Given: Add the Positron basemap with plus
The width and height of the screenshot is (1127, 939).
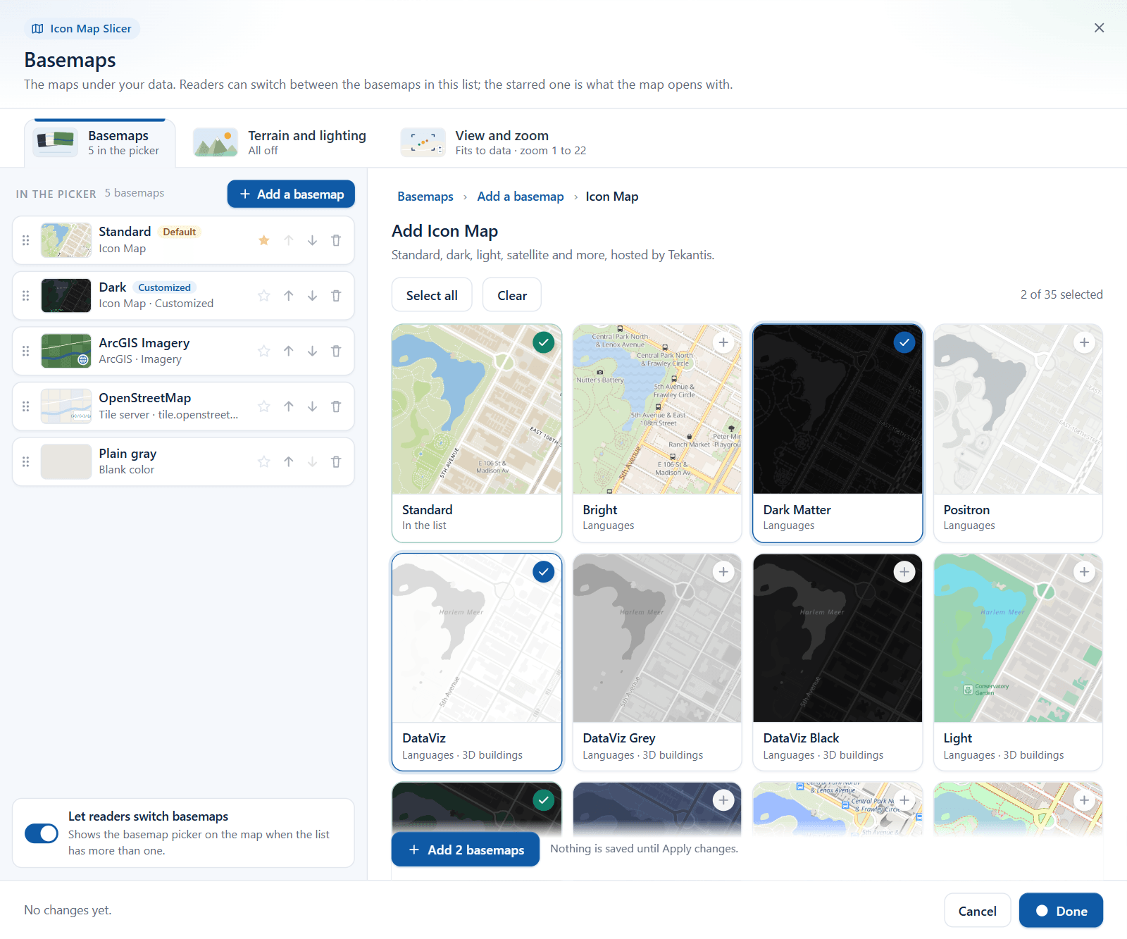Looking at the screenshot, I should 1085,342.
